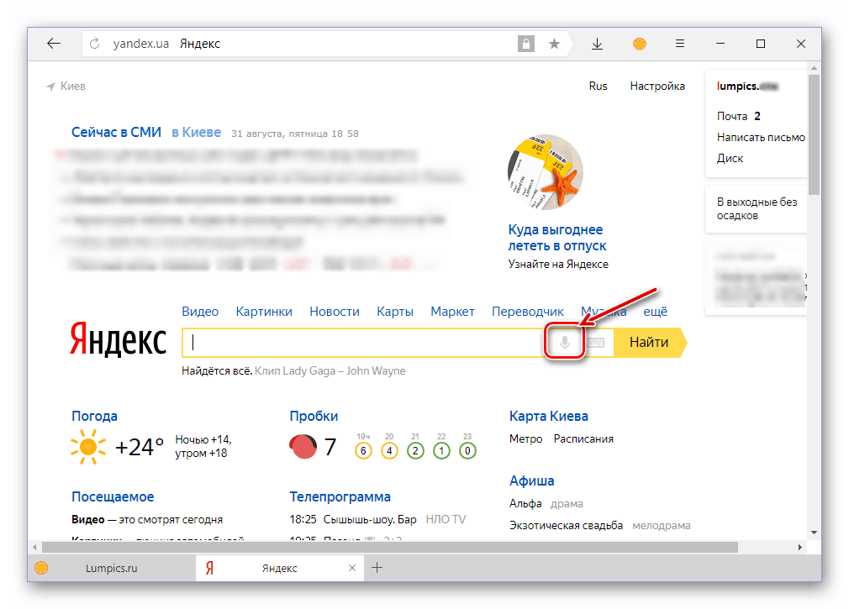The image size is (849, 609).
Task: Open the Погода weather section
Action: [x=94, y=416]
